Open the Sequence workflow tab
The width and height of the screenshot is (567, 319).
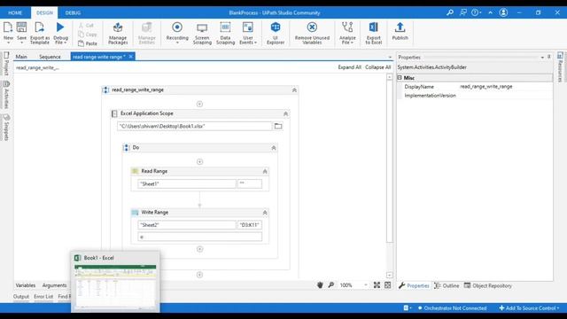[50, 57]
